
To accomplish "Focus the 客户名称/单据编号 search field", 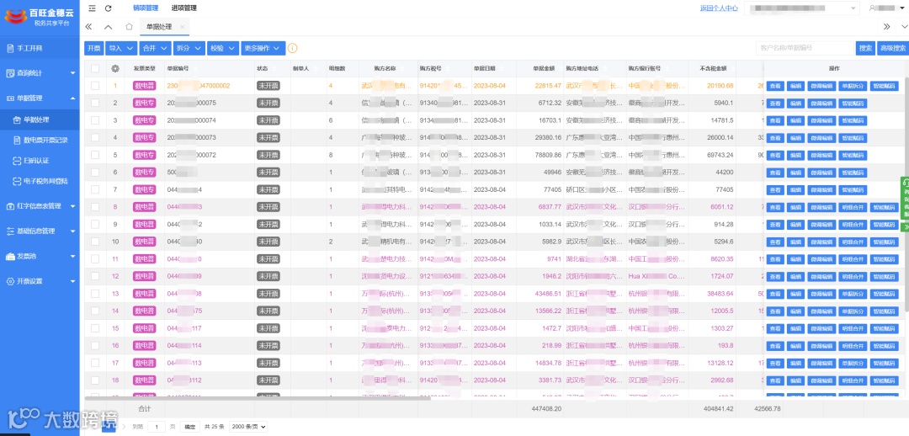I will tap(805, 48).
